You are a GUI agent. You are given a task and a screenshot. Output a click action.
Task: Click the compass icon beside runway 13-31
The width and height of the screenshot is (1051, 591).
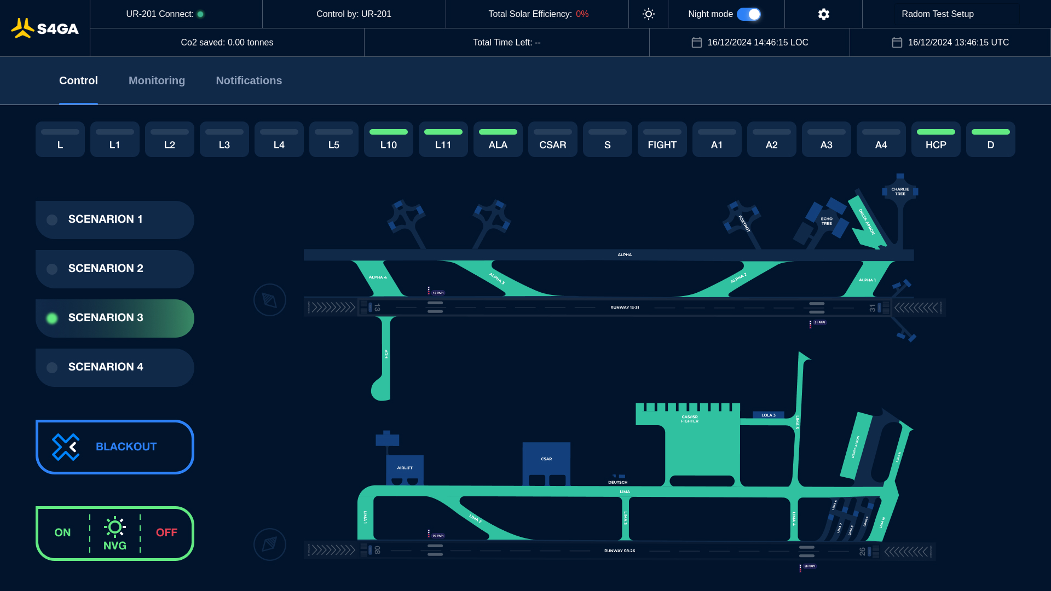[x=270, y=300]
